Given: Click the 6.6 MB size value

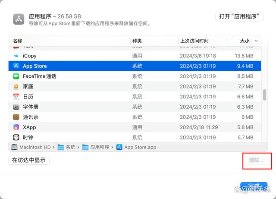Looking at the screenshot, I should pos(245,97).
